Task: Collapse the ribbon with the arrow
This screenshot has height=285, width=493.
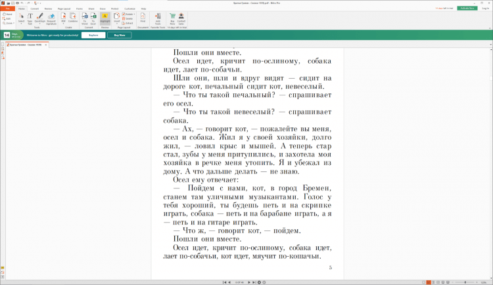Action: point(490,28)
